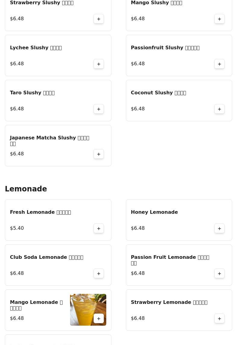Screen dimensions: 237x345
Task: Add Fresh Lemonade with plus button
Action: coord(99,228)
